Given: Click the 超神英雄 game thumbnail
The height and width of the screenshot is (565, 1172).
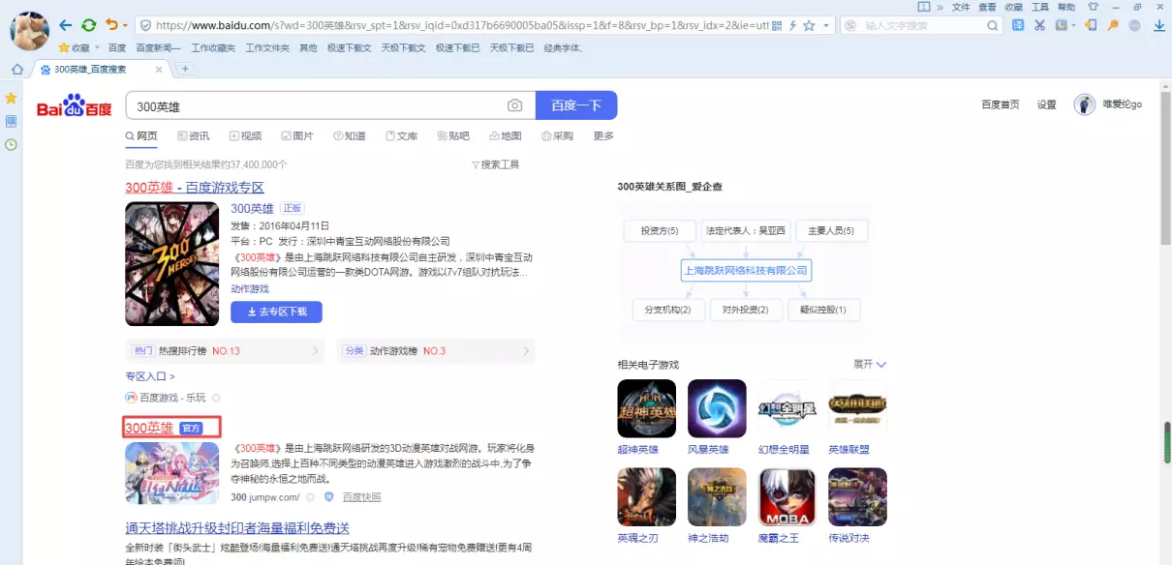Looking at the screenshot, I should [x=646, y=408].
